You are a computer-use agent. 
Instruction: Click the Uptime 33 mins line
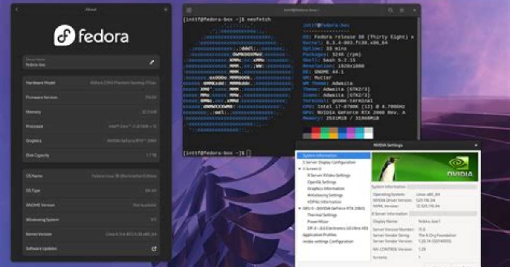pyautogui.click(x=324, y=48)
